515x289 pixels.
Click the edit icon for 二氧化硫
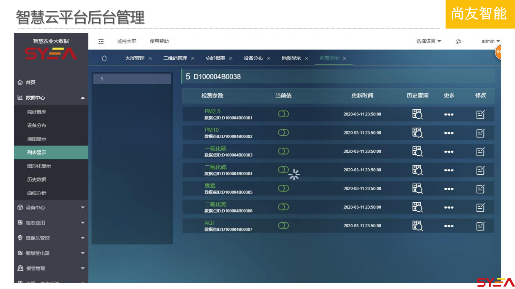[481, 170]
